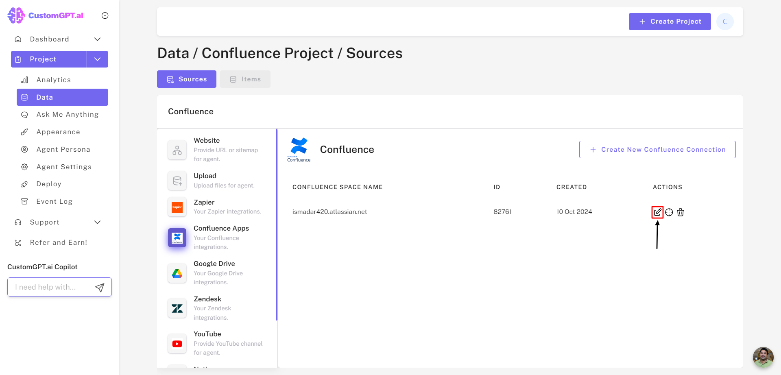
Task: Click Zapier source title
Action: pyautogui.click(x=204, y=202)
